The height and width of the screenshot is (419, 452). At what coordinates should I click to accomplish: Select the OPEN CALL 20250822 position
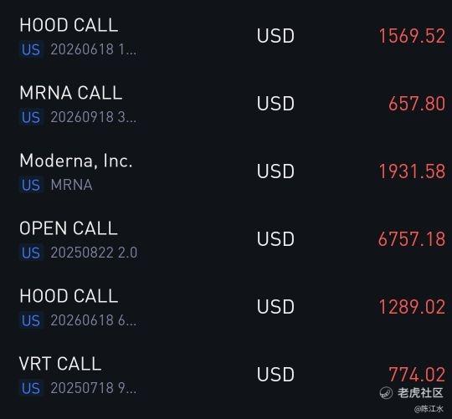click(x=226, y=239)
